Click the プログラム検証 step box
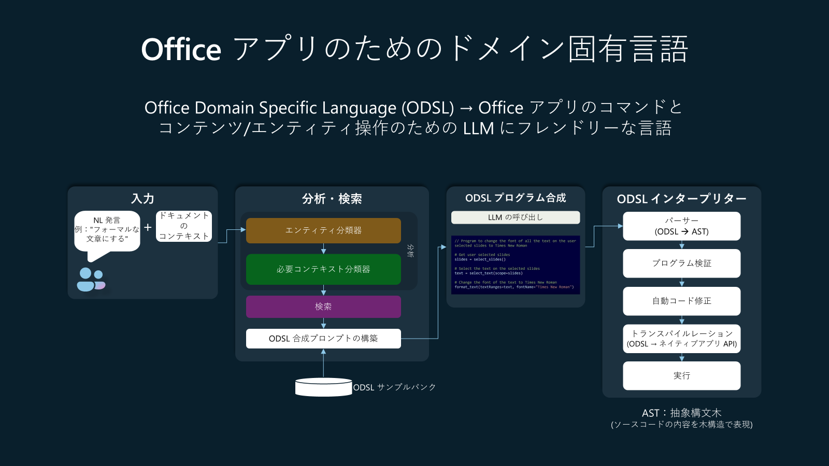The width and height of the screenshot is (829, 466). pyautogui.click(x=682, y=264)
